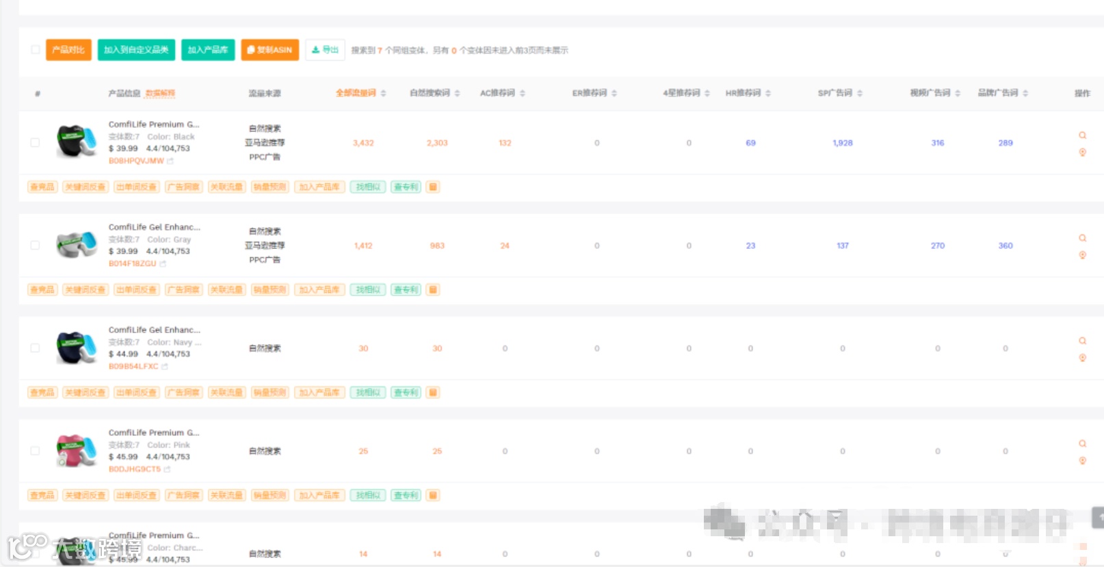Screen dimensions: 1104x567
Task: Click the Black ComfiLife cushion thumbnail
Action: (x=77, y=142)
